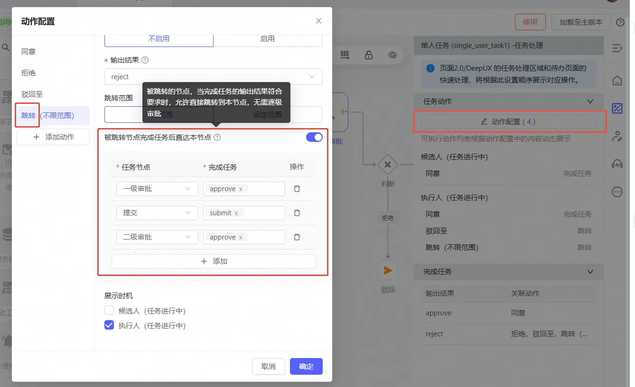Click the home icon in right sidebar
The height and width of the screenshot is (387, 635).
click(617, 81)
